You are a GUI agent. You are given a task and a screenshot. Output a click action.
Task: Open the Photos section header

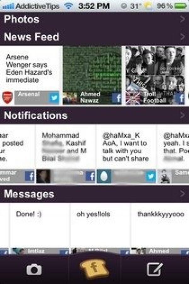point(94,19)
